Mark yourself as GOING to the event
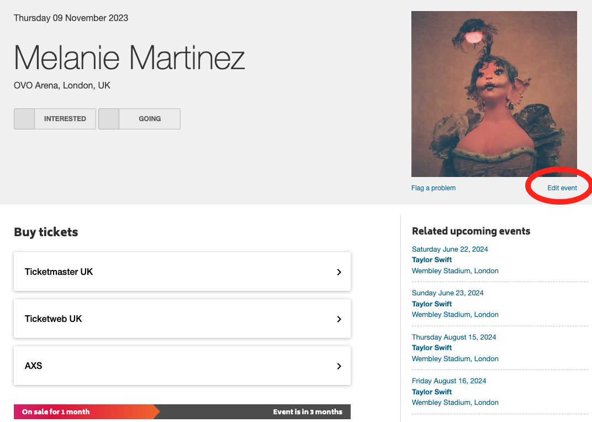The image size is (592, 422). tap(139, 119)
